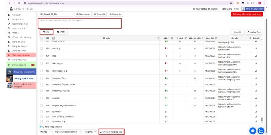
Task: Open Tài khoản in the sidebar
Action: 17,15
